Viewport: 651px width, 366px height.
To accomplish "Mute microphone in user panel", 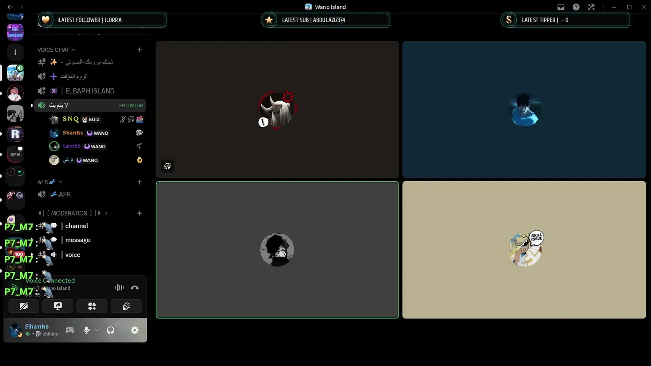I will pyautogui.click(x=86, y=330).
